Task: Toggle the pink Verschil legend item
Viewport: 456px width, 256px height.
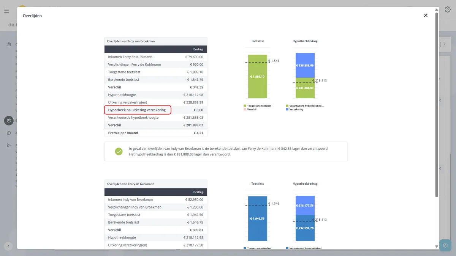Action: 251,109
